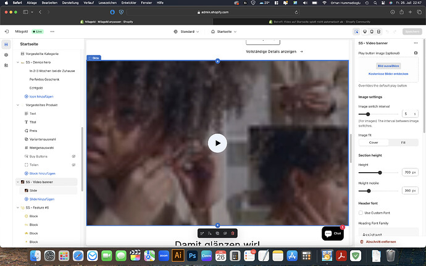Screen dimensions: 426x266
Task: Add section above the video banner
Action: pyautogui.click(x=217, y=61)
